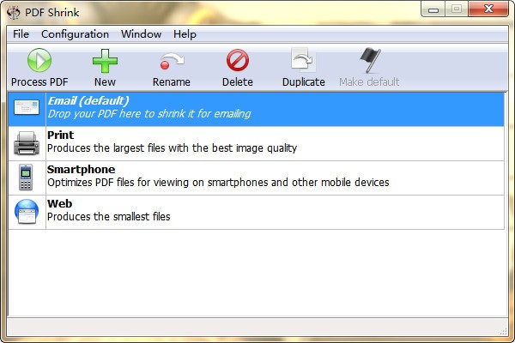Click the 'Duplicate' toolbar label
Image resolution: width=515 pixels, height=343 pixels.
coord(304,82)
